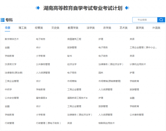Open the 教育学类 tab
The image size is (166, 131).
[x=73, y=28]
